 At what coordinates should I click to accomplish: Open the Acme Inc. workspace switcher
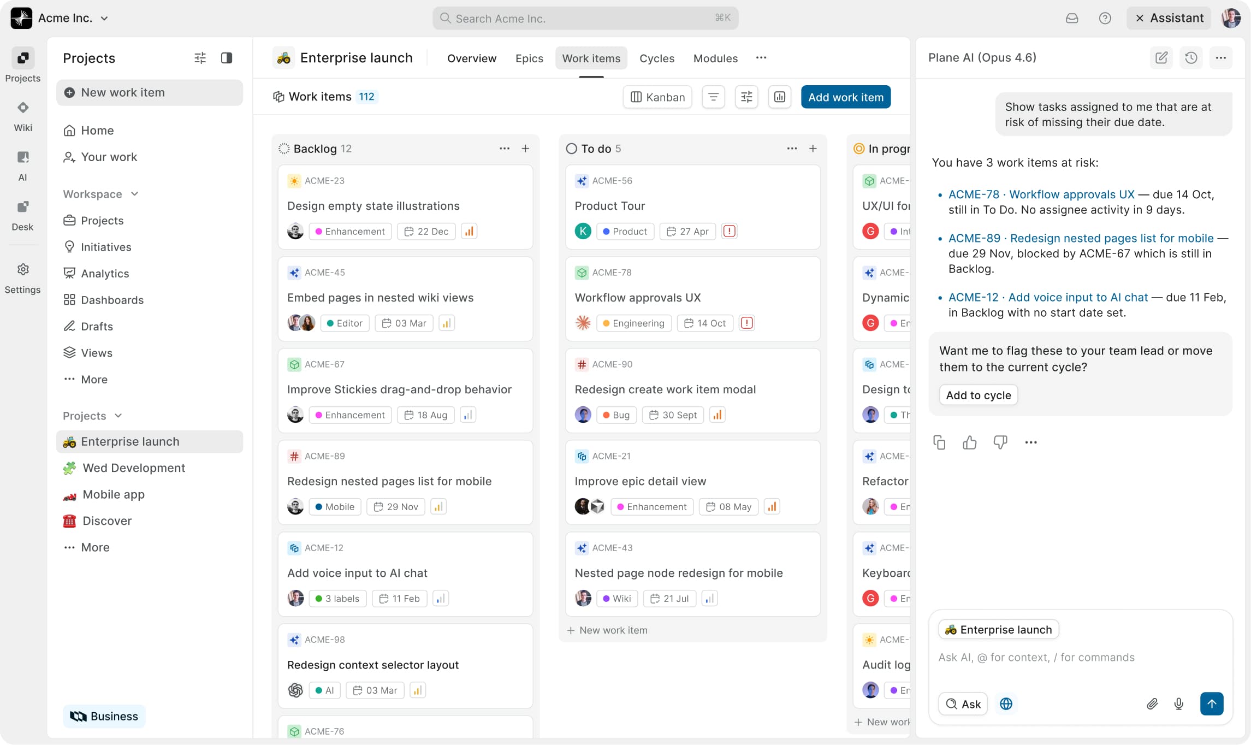coord(60,17)
